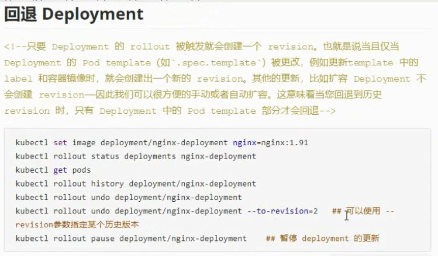The height and width of the screenshot is (256, 438).
Task: Click the comment line starting "<!--只要 Deployment 的 rollout"
Action: coord(201,46)
